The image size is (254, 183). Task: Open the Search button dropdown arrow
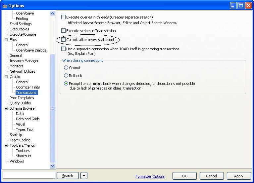pyautogui.click(x=84, y=176)
